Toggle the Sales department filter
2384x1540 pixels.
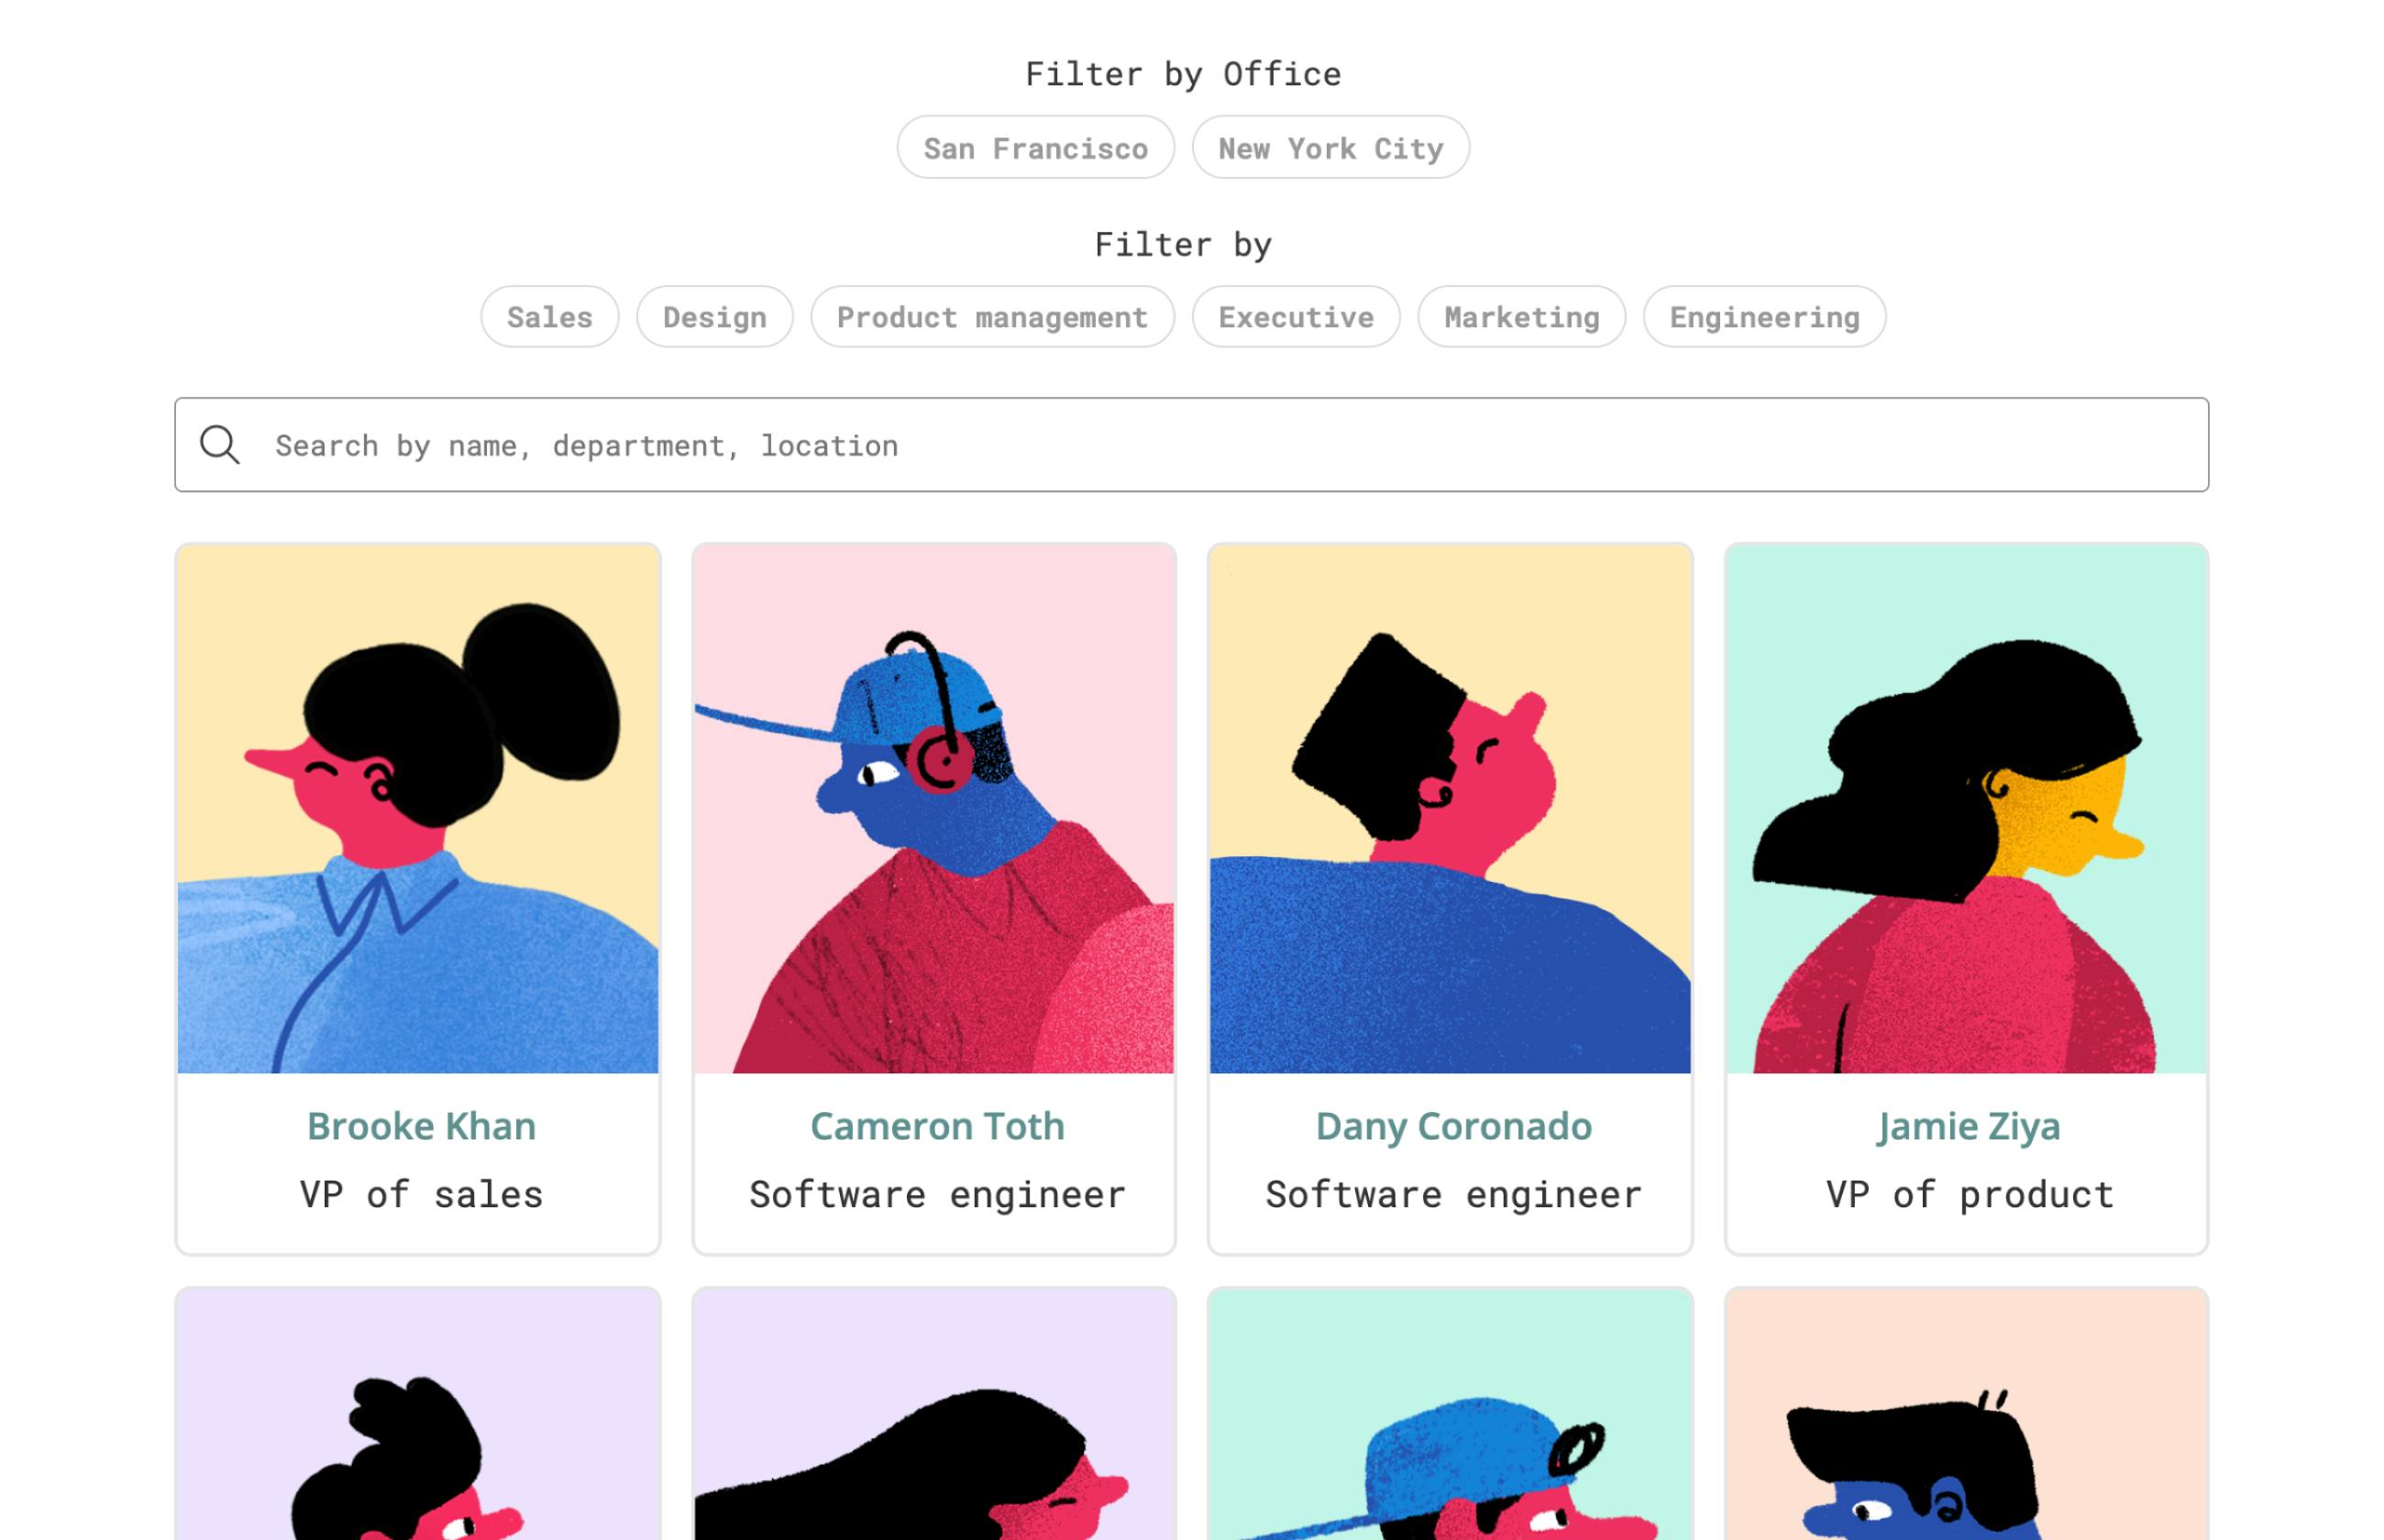[549, 314]
